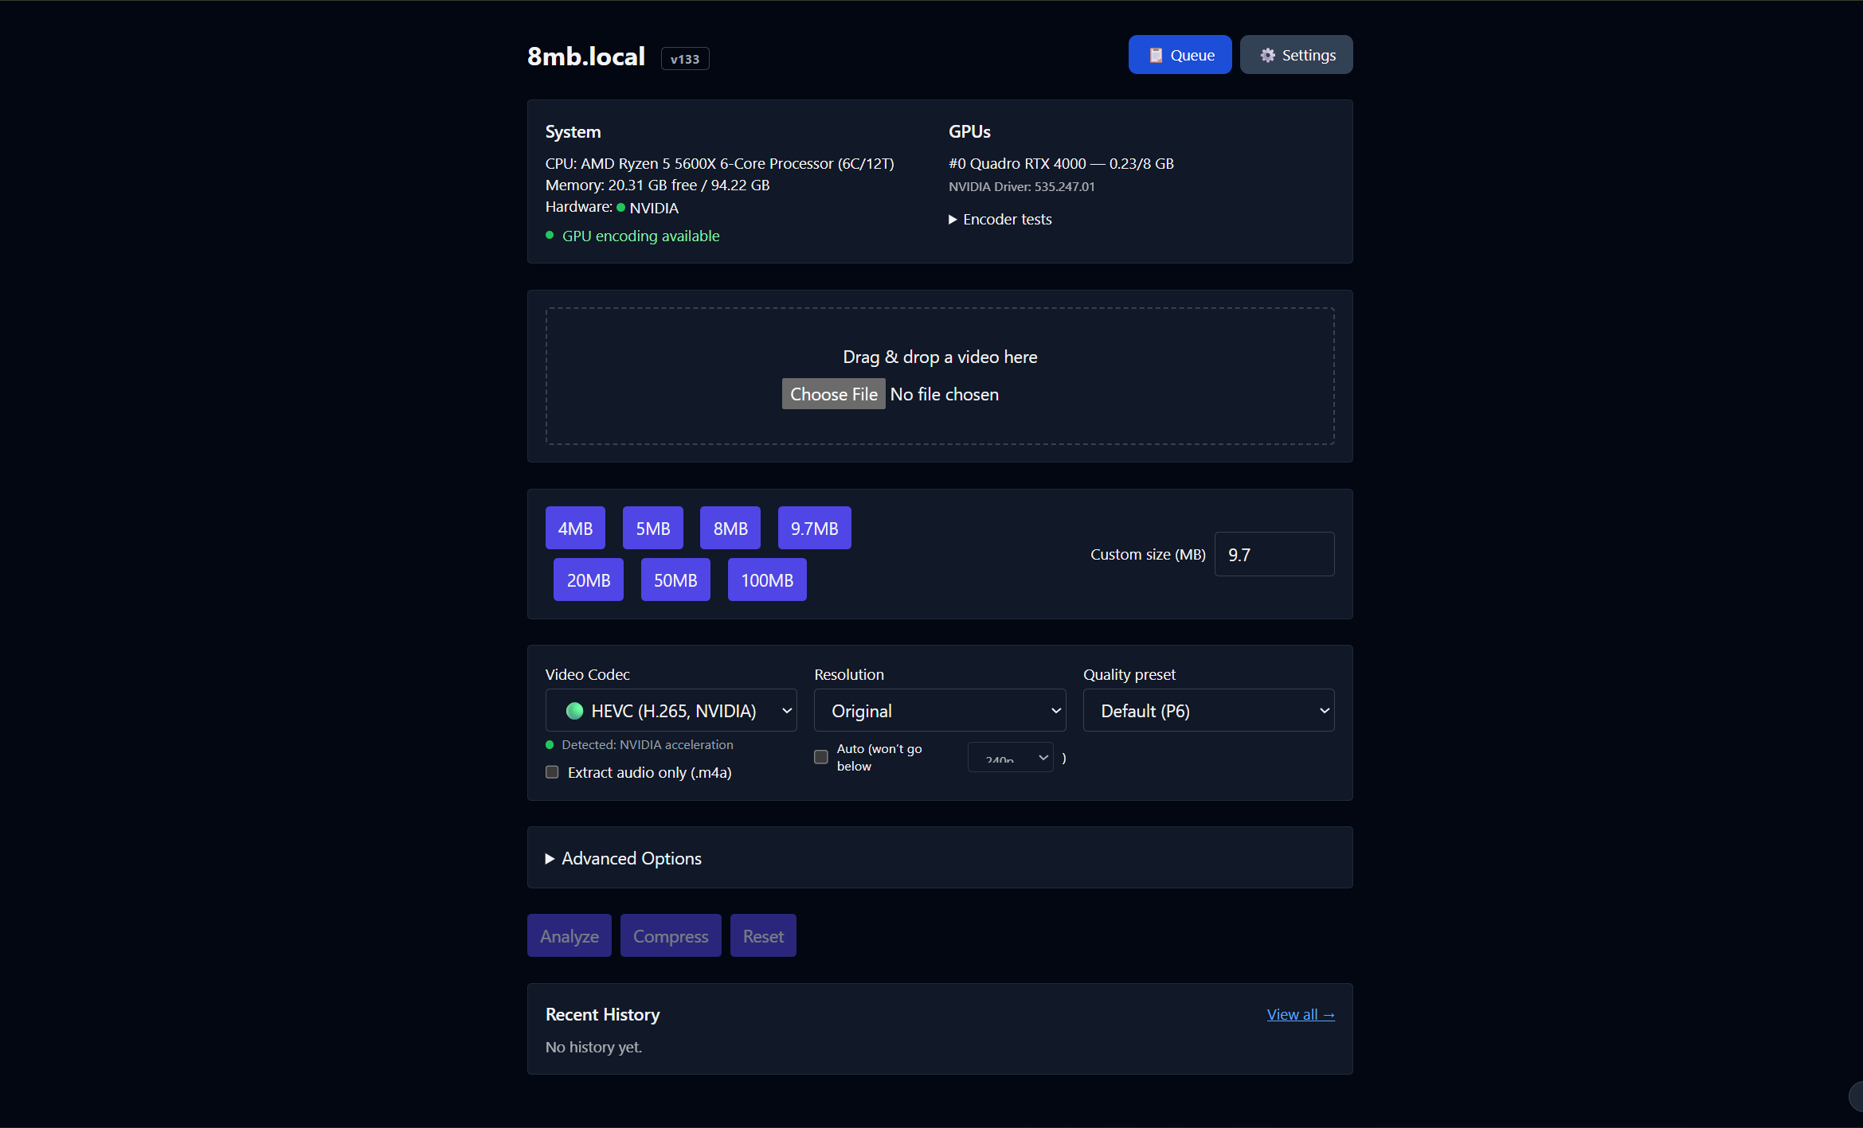Expand the Encoder tests disclosure
Screen dimensions: 1863x1128
coord(1000,219)
